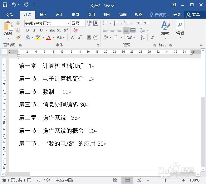The width and height of the screenshot is (206, 184).
Task: Switch to the 插入 tab
Action: pos(43,15)
